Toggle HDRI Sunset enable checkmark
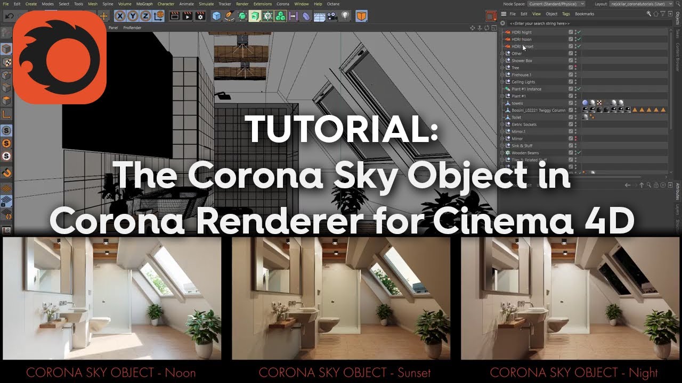682x383 pixels. [578, 46]
